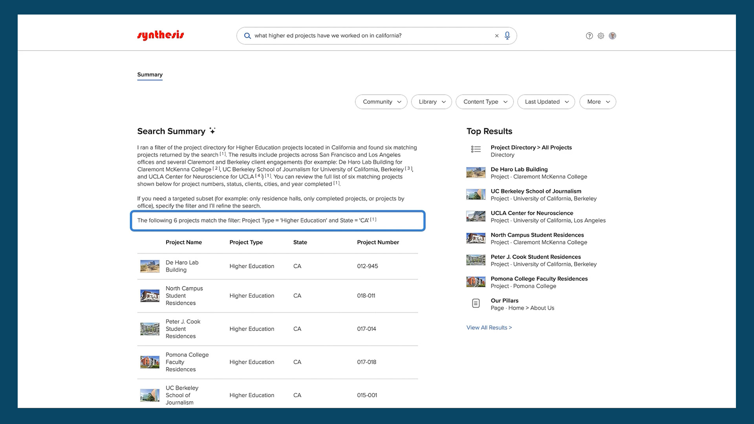Click the user profile avatar
This screenshot has height=424, width=754.
(x=612, y=36)
